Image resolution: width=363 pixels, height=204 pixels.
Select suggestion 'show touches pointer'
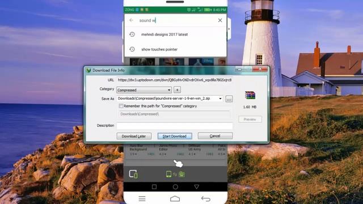(x=159, y=49)
